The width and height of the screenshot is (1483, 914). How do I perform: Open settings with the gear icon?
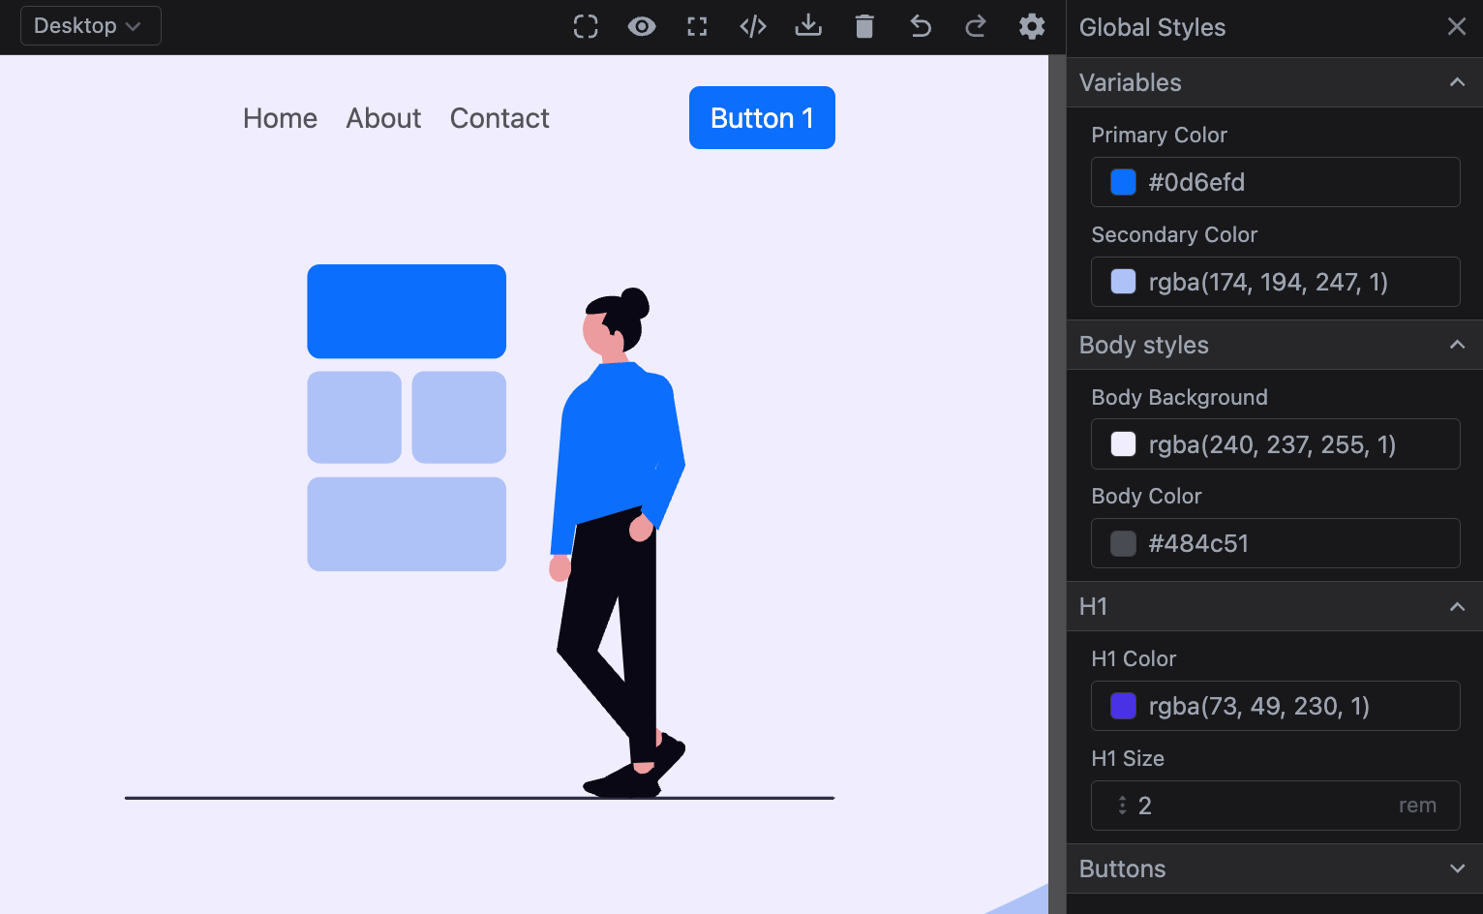[1032, 26]
